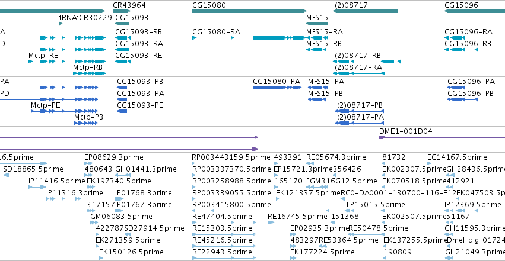Select EP08629.3prime insertion label
Screen dimensions: 505x261
pyautogui.click(x=114, y=157)
